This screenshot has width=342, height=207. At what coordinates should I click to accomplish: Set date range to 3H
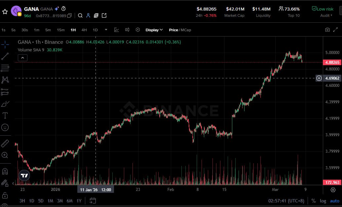point(22,201)
